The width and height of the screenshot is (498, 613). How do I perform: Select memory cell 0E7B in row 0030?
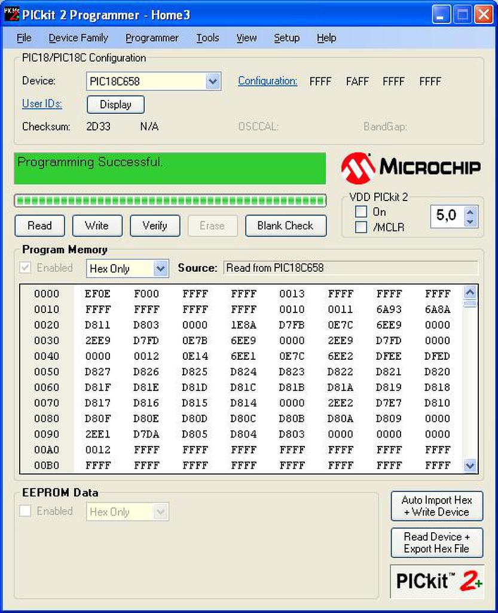(195, 341)
